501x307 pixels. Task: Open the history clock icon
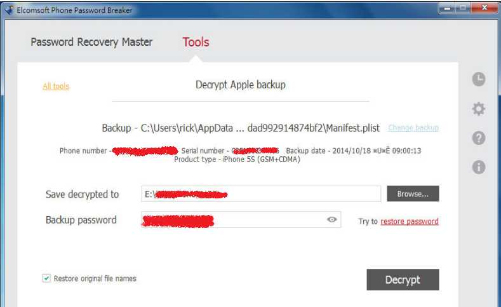coord(479,79)
